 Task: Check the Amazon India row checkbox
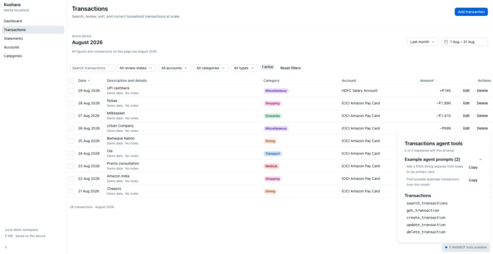(x=72, y=178)
